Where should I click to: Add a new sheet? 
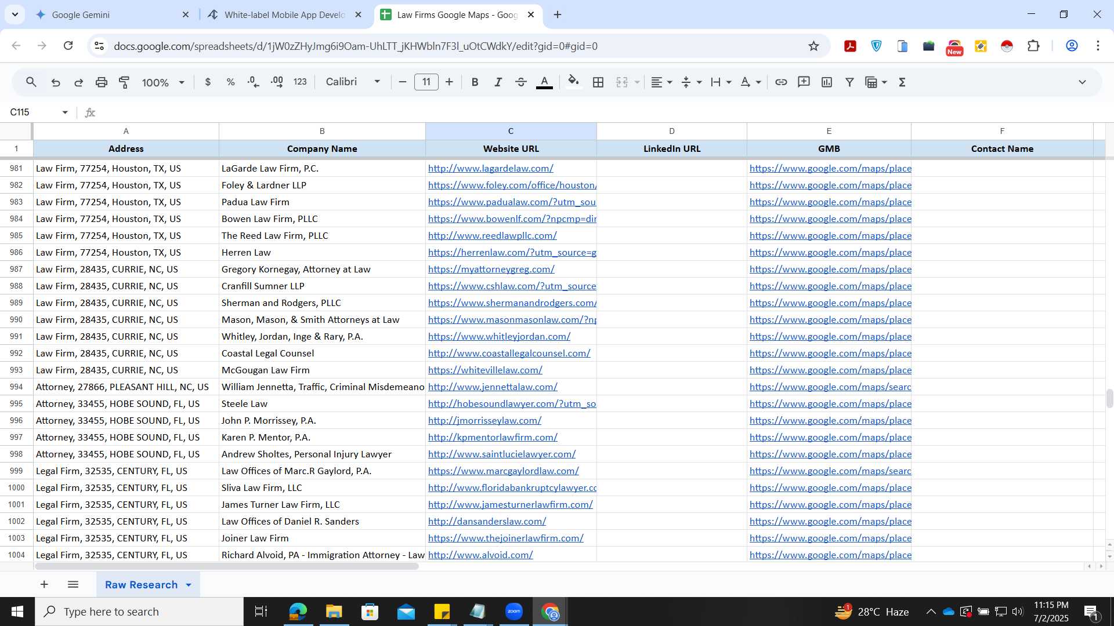click(x=44, y=584)
